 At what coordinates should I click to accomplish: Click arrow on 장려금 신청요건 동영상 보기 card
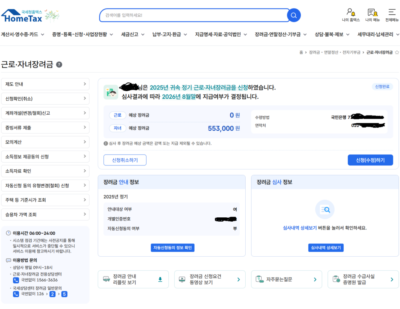239,279
